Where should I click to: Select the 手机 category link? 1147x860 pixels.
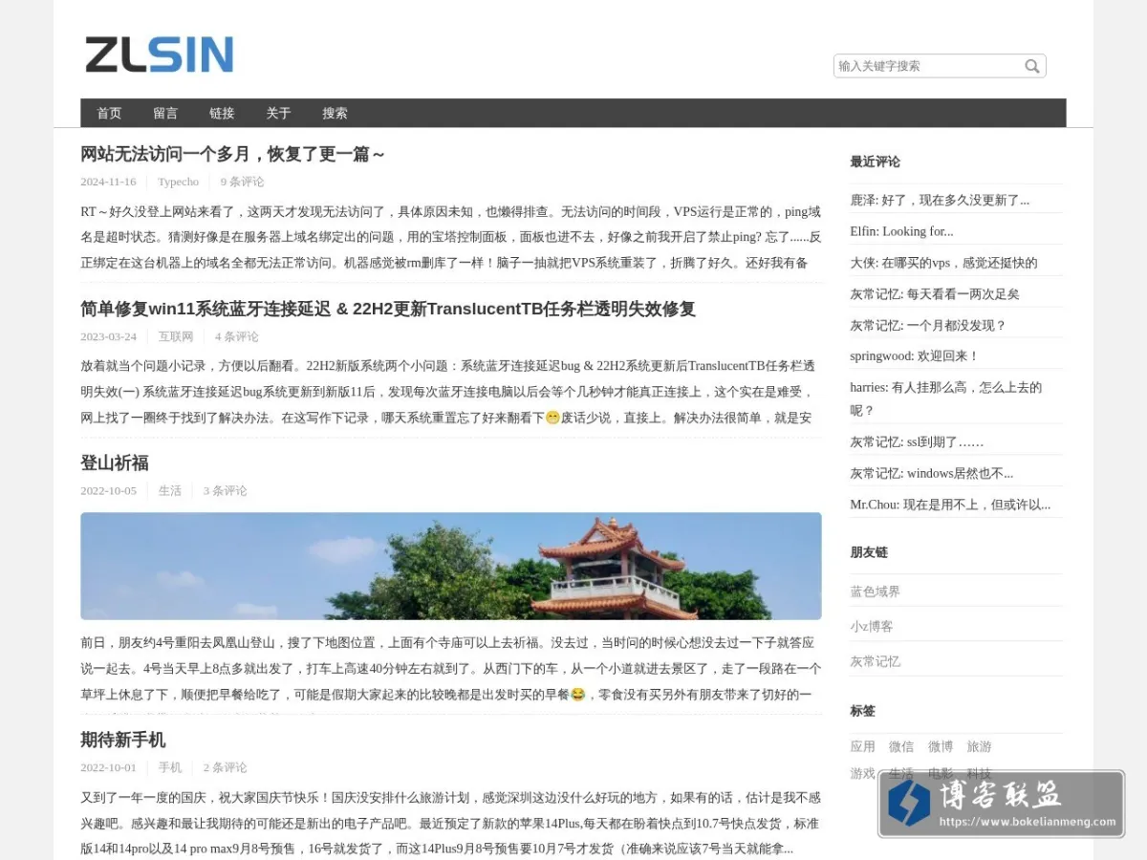tap(170, 767)
